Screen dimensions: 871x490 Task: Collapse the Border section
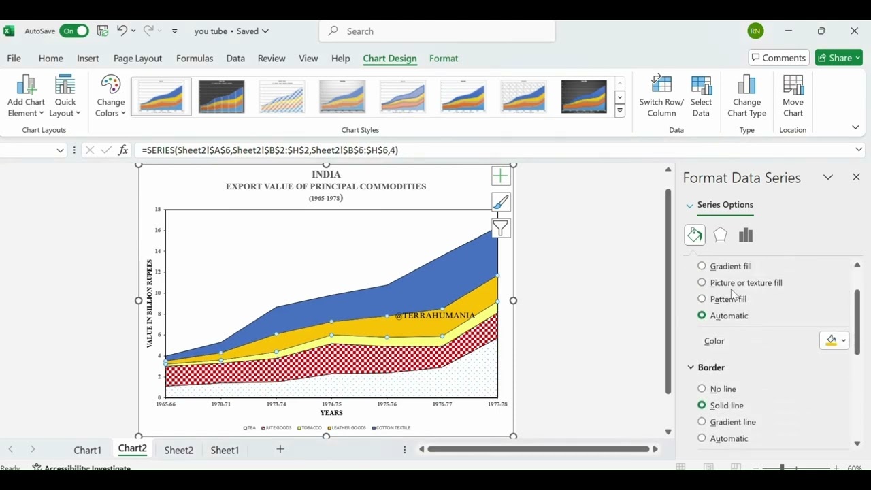pos(691,367)
